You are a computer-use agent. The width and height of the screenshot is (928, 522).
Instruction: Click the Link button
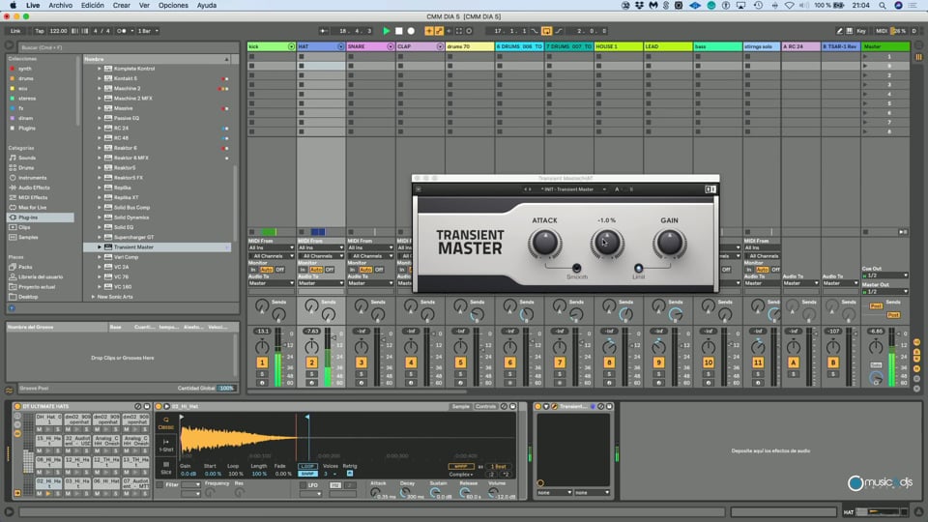click(x=16, y=31)
